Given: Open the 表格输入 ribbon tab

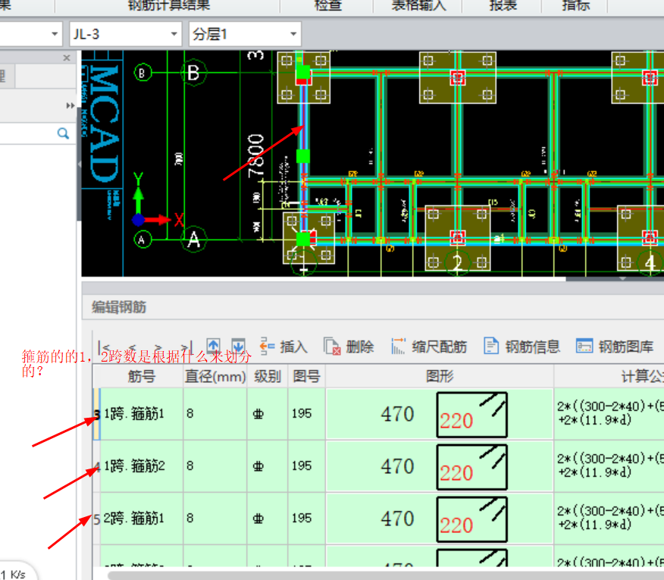Looking at the screenshot, I should pos(418,5).
